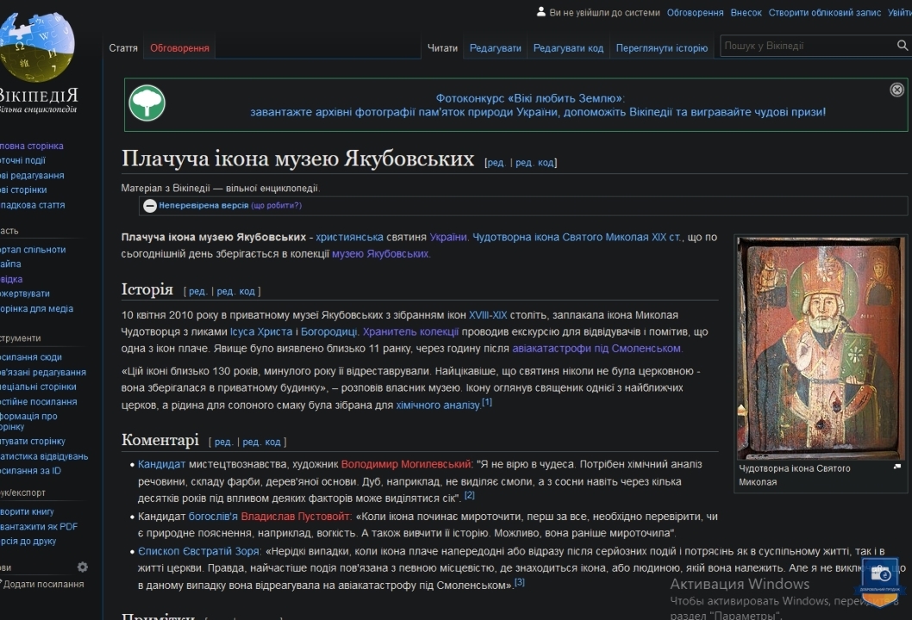Open Переглянути історію tab
The width and height of the screenshot is (912, 620).
click(661, 48)
